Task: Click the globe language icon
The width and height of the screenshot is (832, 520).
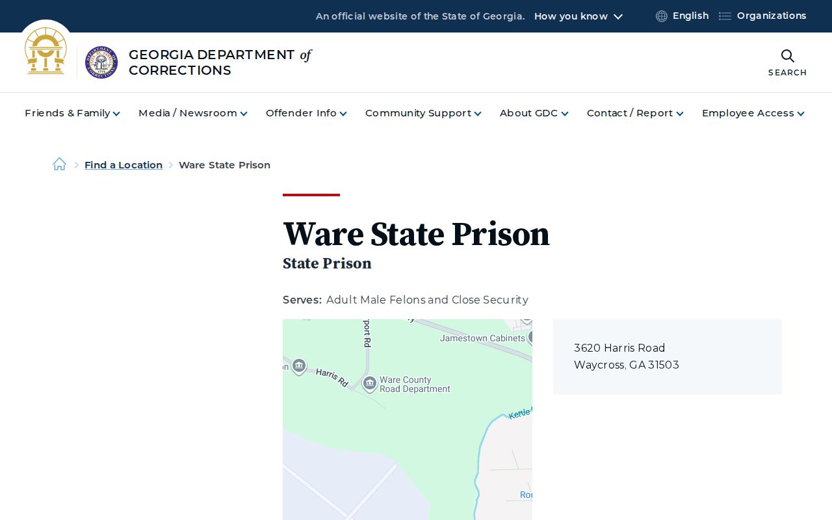Action: pos(662,16)
